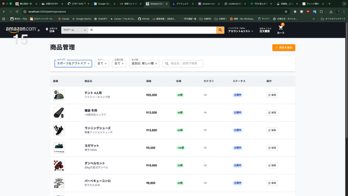Click 編集 for the ダンベルセット row
The height and width of the screenshot is (196, 348).
click(272, 165)
